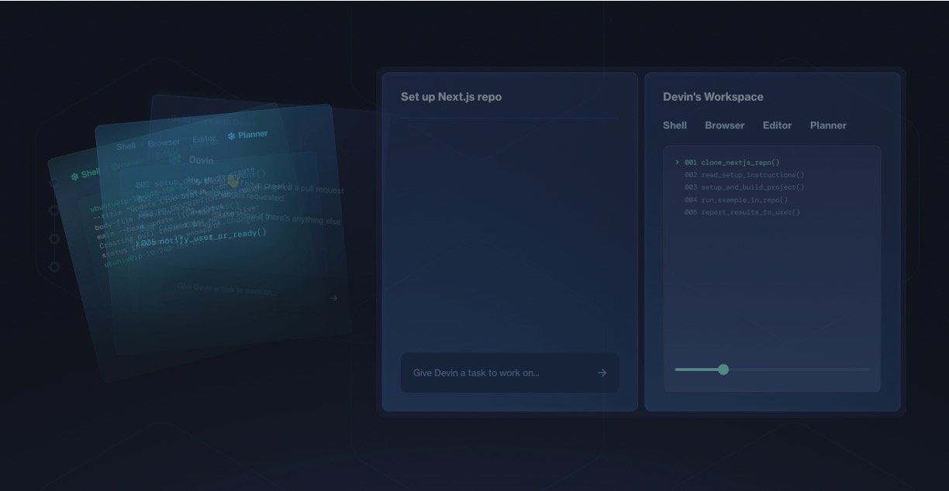This screenshot has width=949, height=491.
Task: Select step 001 clone_nextjs_repo()
Action: (732, 163)
